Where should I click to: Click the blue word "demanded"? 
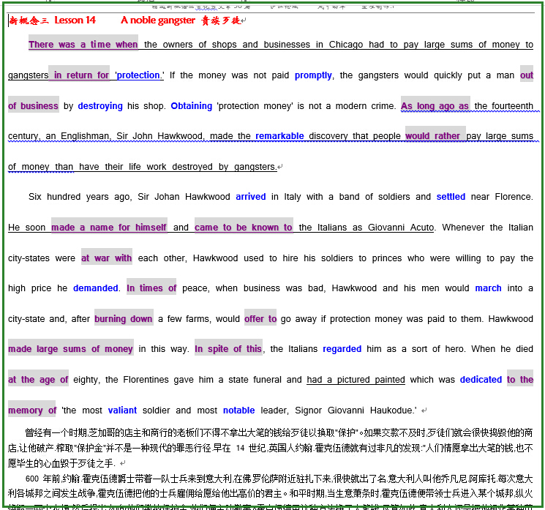click(x=96, y=288)
